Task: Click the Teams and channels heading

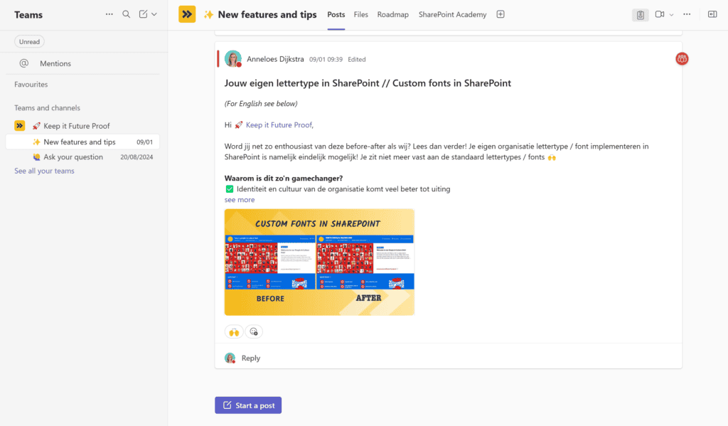Action: (47, 108)
